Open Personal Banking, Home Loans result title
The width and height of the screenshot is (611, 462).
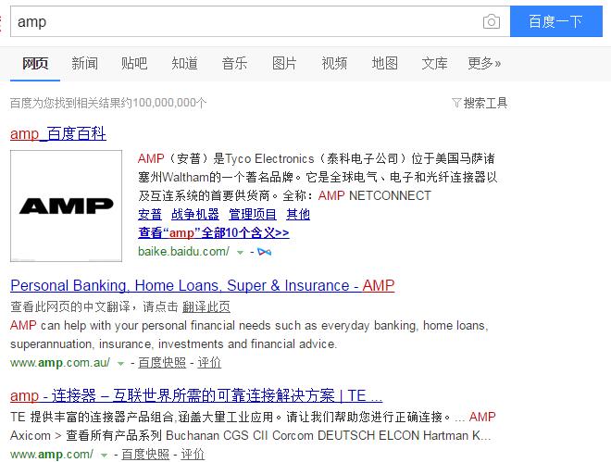point(203,285)
